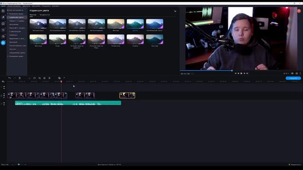Skip to the end of the video
Image resolution: width=303 pixels, height=170 pixels.
click(247, 74)
